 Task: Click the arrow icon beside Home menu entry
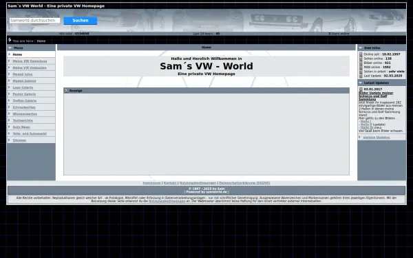[9, 54]
